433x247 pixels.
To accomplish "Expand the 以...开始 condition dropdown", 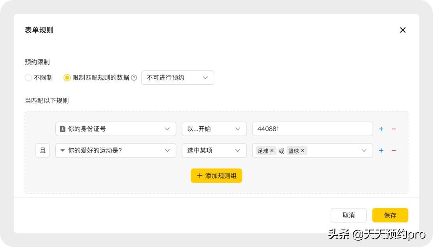I will coord(214,129).
